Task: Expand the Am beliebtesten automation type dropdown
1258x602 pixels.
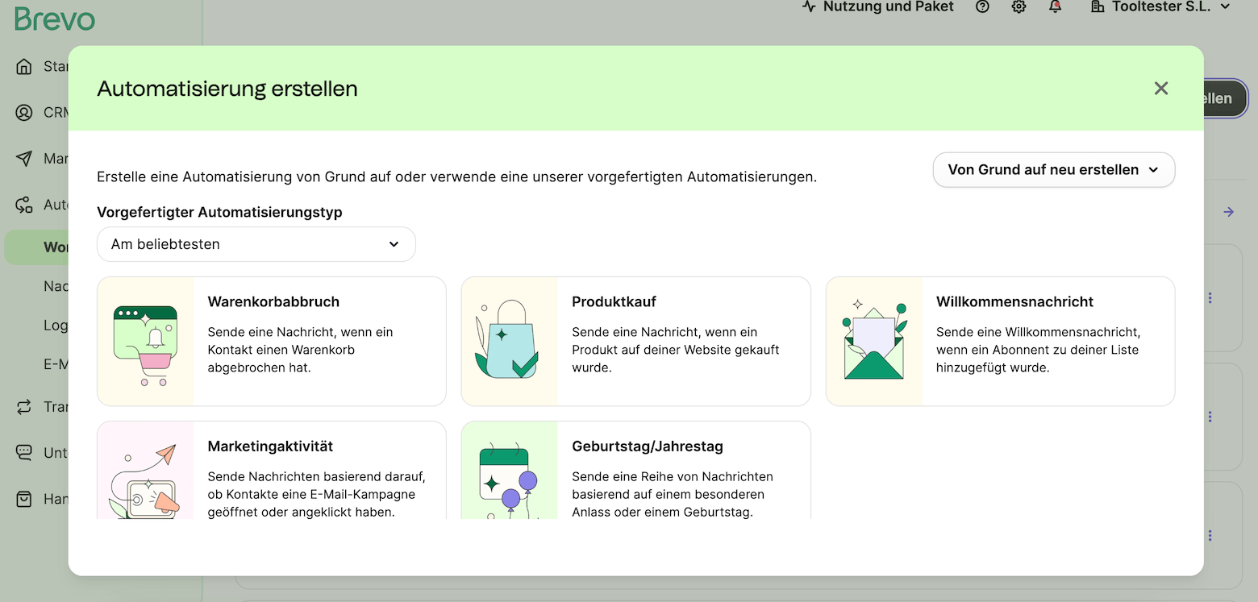Action: tap(256, 243)
